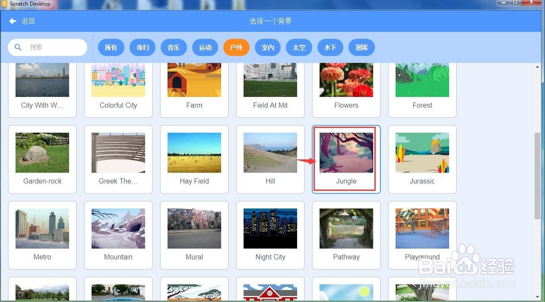The height and width of the screenshot is (302, 545).
Task: Choose the Jurassic backdrop
Action: tap(422, 159)
